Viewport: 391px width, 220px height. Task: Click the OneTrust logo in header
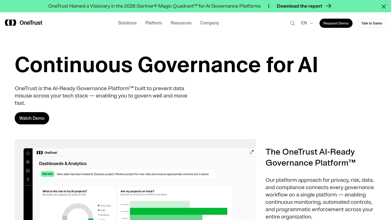click(x=24, y=23)
